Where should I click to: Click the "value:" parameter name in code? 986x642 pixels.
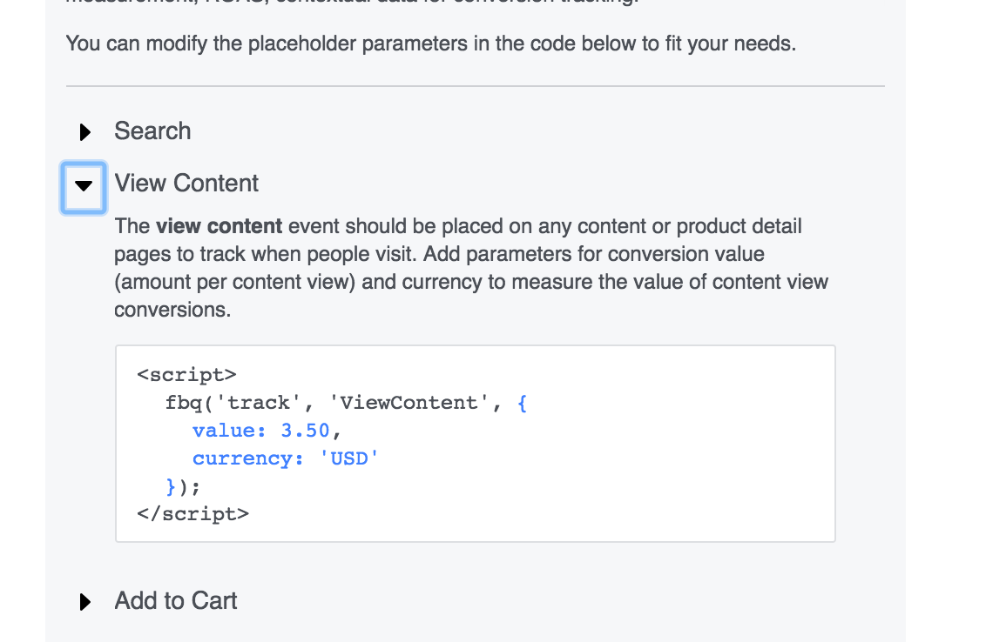228,431
